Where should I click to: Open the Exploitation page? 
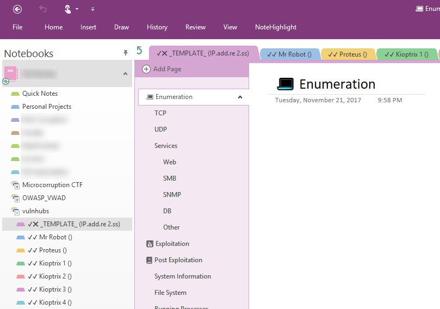pyautogui.click(x=172, y=244)
